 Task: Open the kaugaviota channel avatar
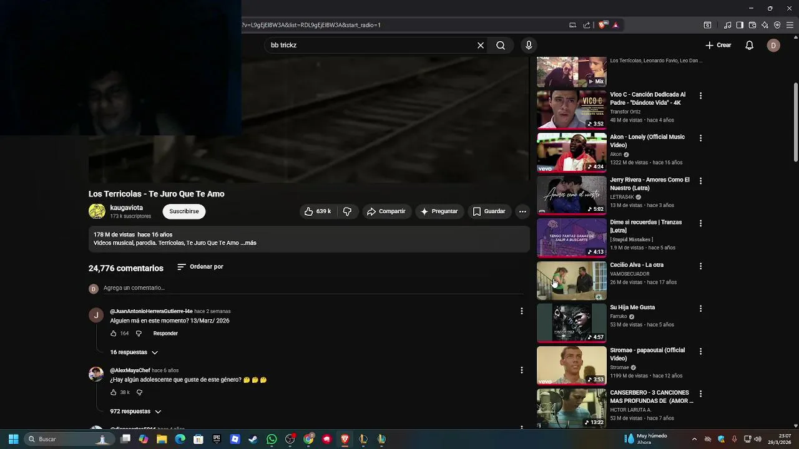97,211
